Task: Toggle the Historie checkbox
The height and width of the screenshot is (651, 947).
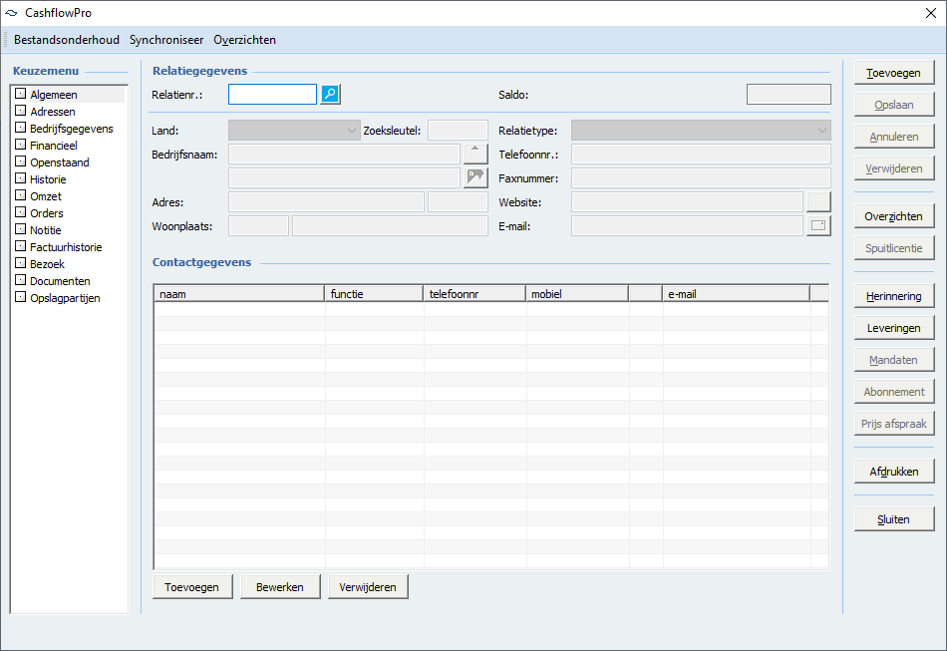Action: click(x=21, y=178)
